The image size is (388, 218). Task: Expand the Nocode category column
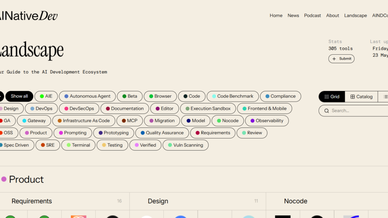pyautogui.click(x=296, y=201)
